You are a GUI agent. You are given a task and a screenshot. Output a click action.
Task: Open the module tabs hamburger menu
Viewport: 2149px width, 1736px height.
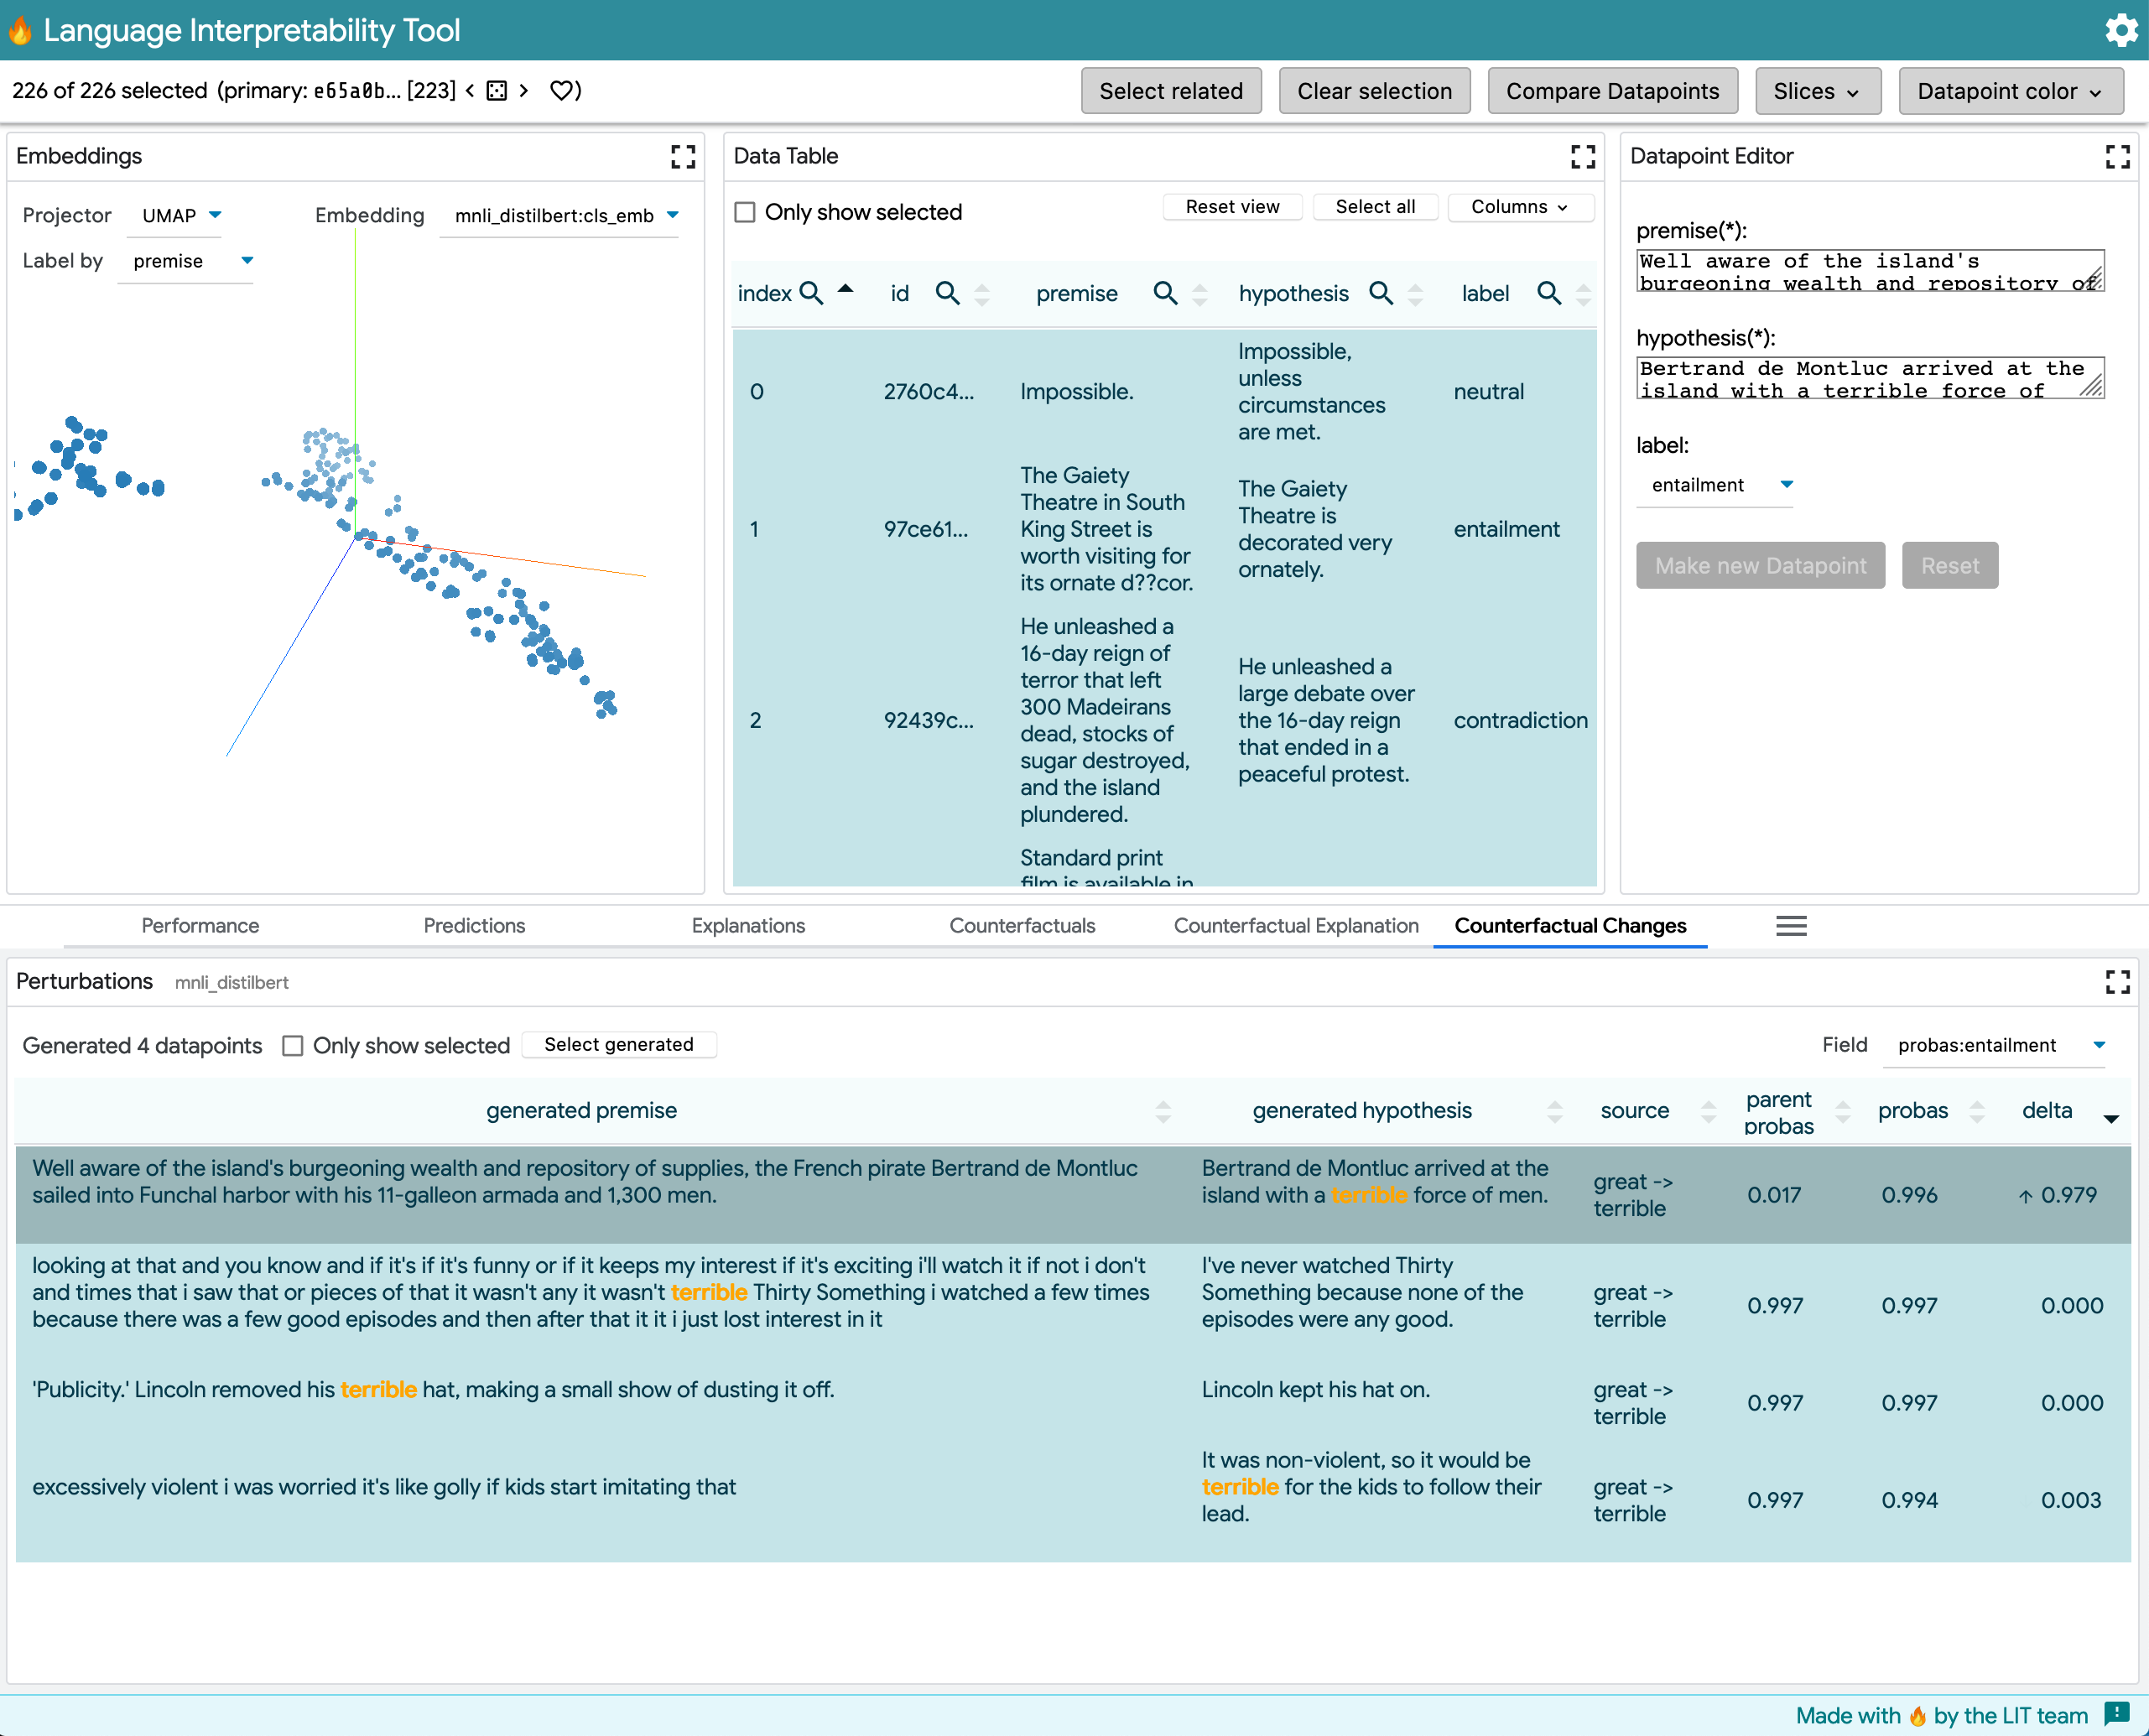pyautogui.click(x=1790, y=926)
